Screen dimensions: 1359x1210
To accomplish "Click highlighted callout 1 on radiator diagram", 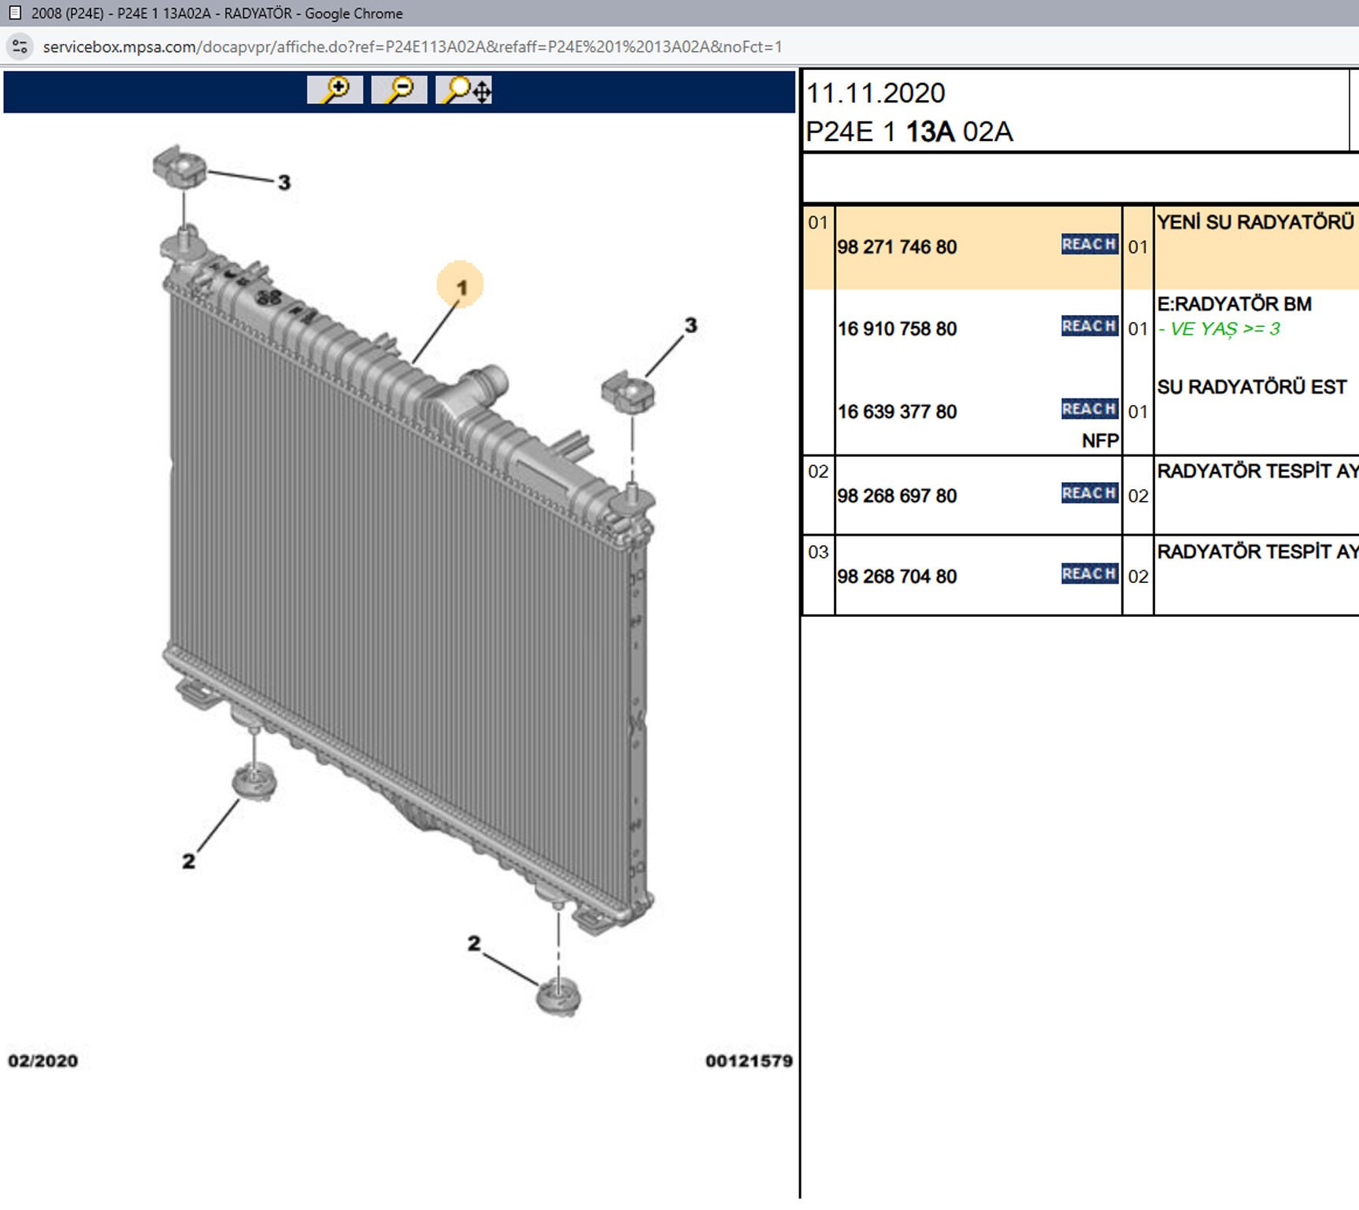I will point(461,287).
